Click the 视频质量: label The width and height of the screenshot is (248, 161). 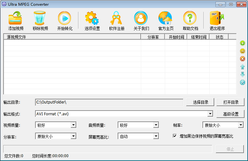click(x=12, y=125)
